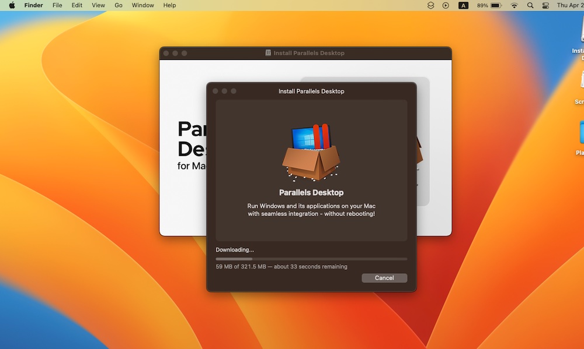Click front installer window title text
The image size is (584, 349).
pos(311,91)
